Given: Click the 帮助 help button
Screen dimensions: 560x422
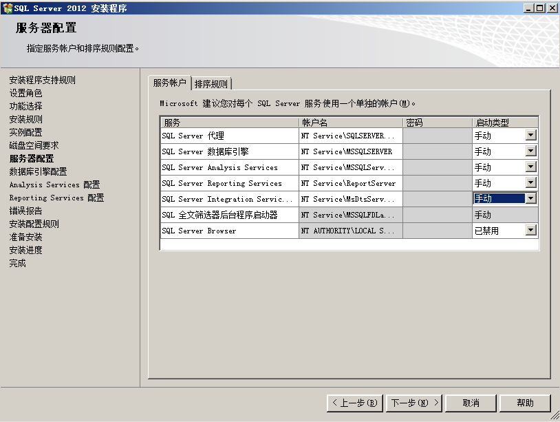Looking at the screenshot, I should (x=525, y=403).
